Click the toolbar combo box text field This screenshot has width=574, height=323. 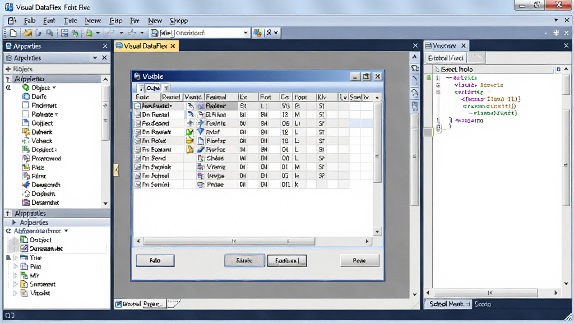[200, 33]
